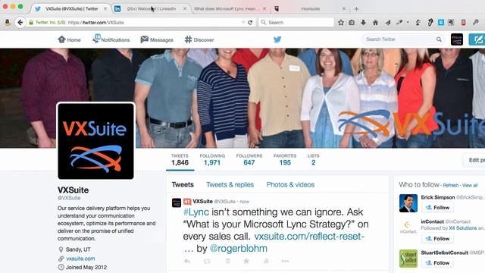This screenshot has height=273, width=485.
Task: Retweet the Lync tweet
Action: click(x=207, y=261)
